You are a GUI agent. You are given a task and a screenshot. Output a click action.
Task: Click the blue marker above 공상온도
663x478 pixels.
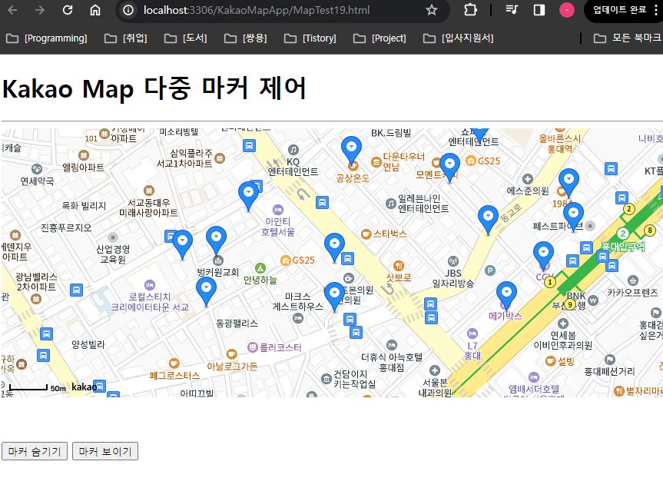pos(351,150)
